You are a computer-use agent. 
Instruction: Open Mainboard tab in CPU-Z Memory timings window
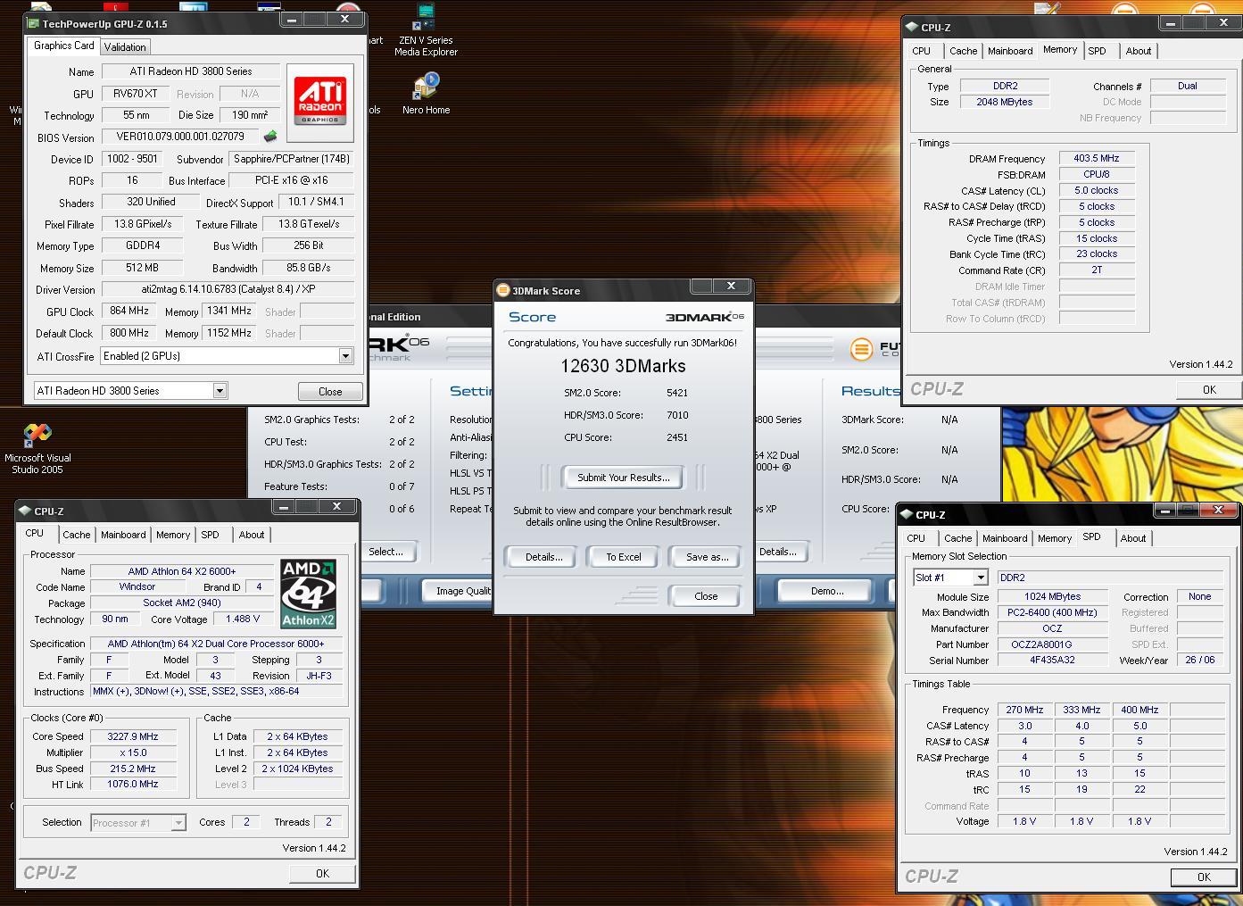click(x=1010, y=51)
